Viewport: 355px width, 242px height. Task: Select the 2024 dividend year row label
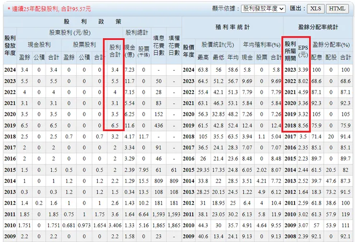point(10,70)
